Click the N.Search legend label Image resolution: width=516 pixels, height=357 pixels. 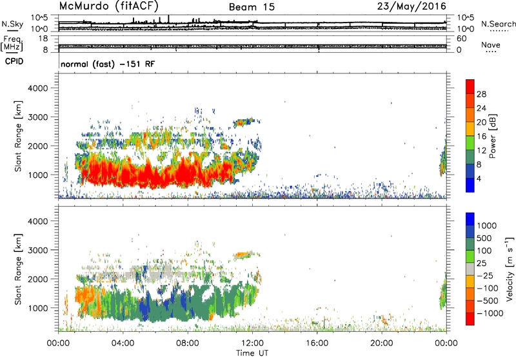498,24
